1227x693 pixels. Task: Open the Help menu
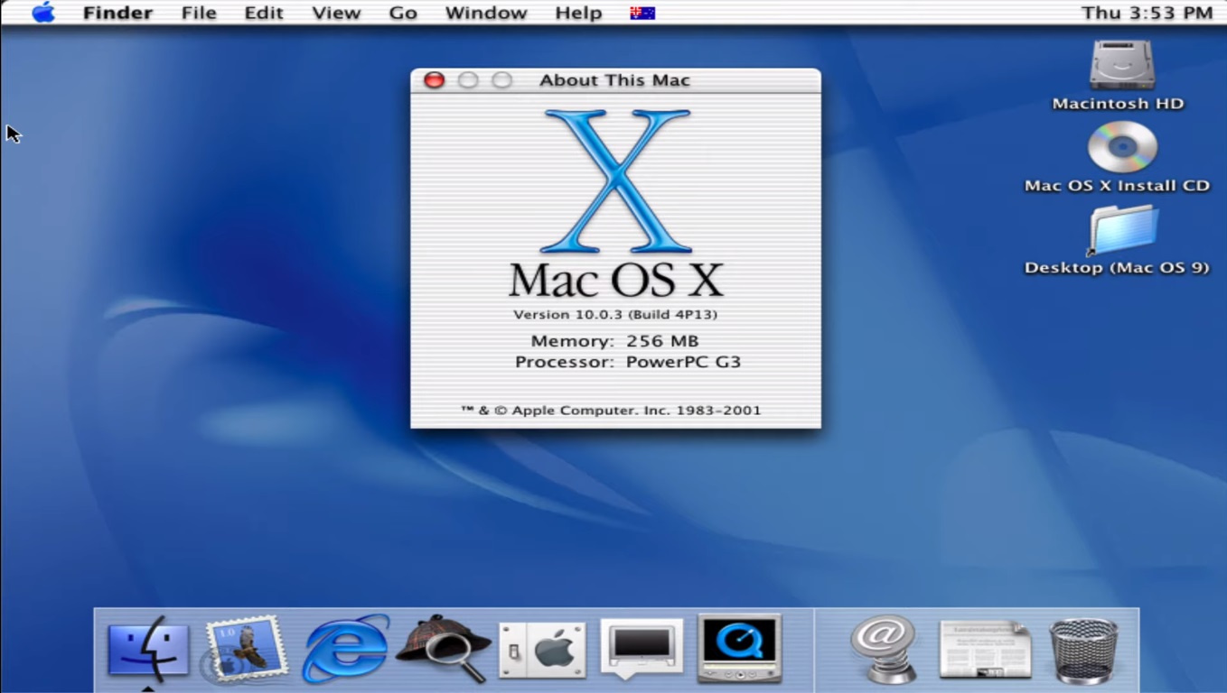578,13
